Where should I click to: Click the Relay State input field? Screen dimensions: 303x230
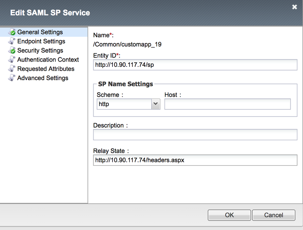coord(195,160)
